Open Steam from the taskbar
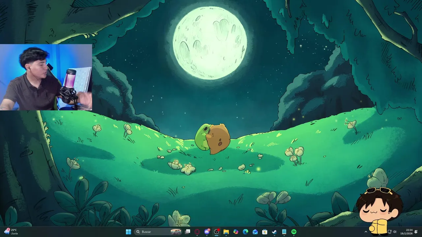422x237 pixels. point(274,232)
